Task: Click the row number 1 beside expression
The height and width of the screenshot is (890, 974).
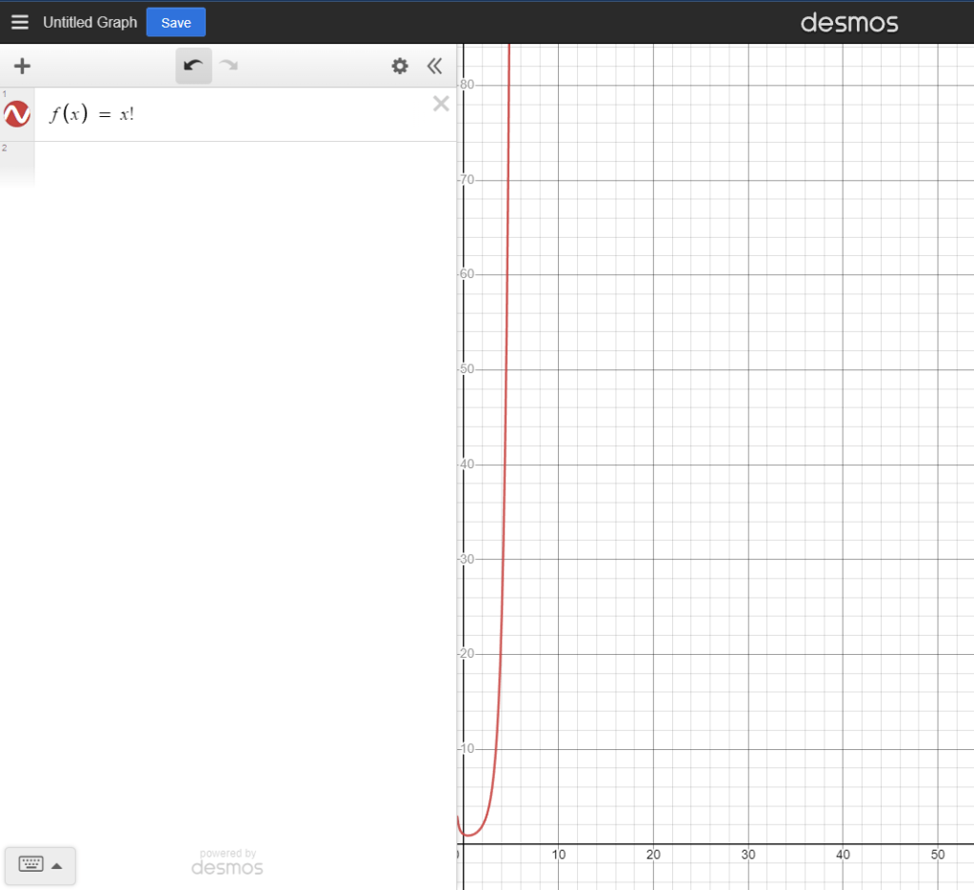Action: [x=5, y=93]
